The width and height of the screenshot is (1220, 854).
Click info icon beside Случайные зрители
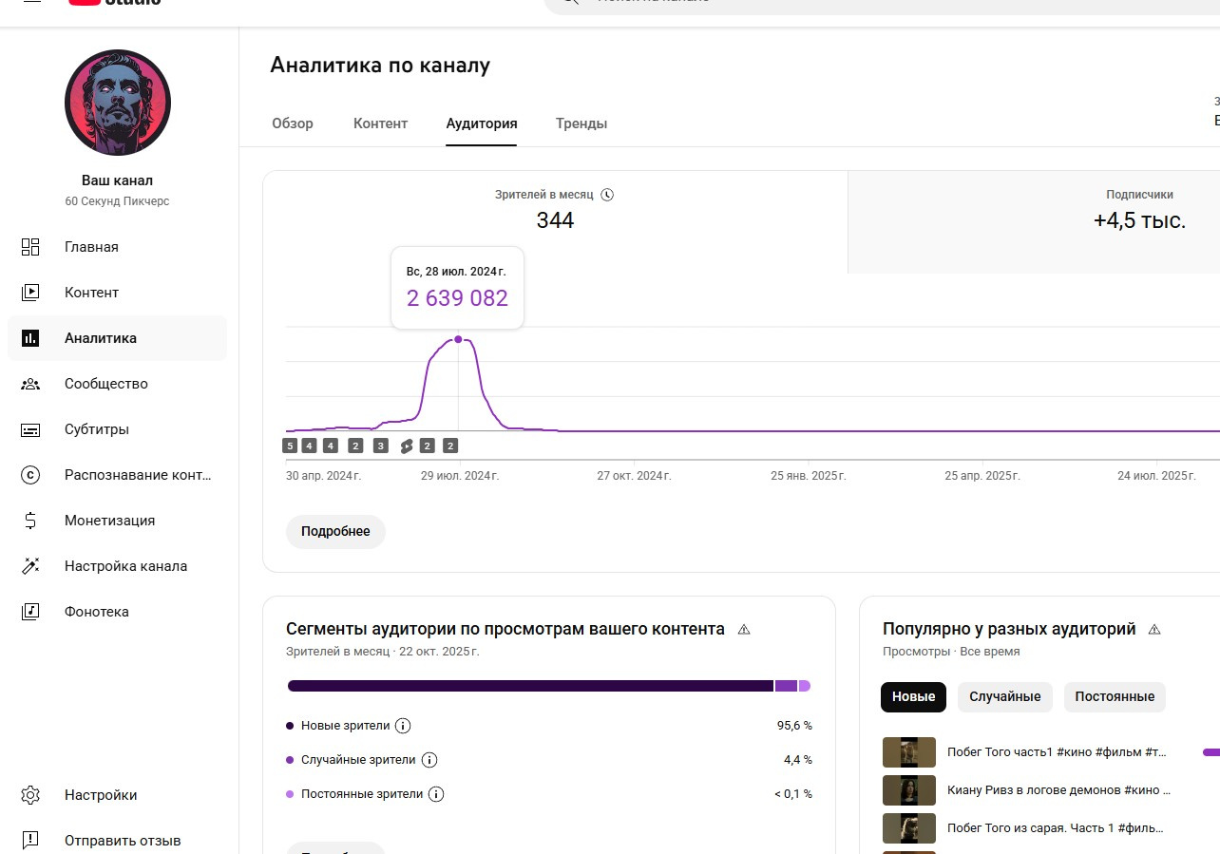(429, 760)
